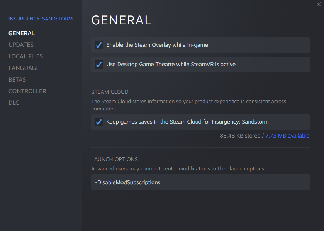Viewport: 324px width, 231px height.
Task: Focus the launch options text field
Action: [x=200, y=182]
